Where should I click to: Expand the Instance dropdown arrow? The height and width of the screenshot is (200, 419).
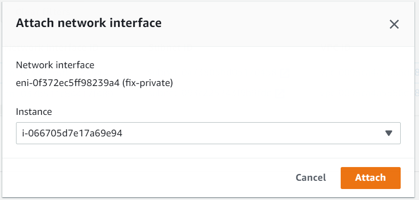tap(389, 133)
